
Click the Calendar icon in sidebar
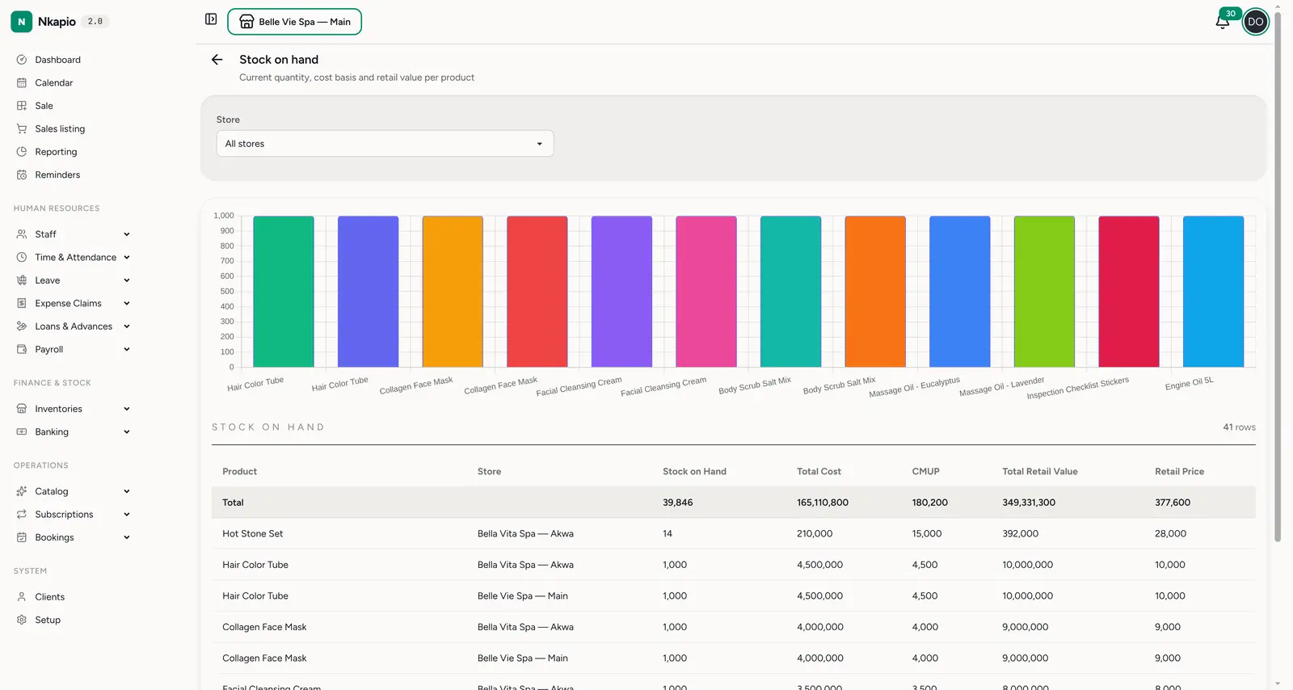pyautogui.click(x=22, y=82)
